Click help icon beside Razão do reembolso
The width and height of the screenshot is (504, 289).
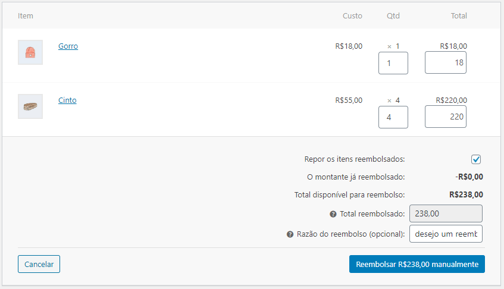pyautogui.click(x=290, y=234)
